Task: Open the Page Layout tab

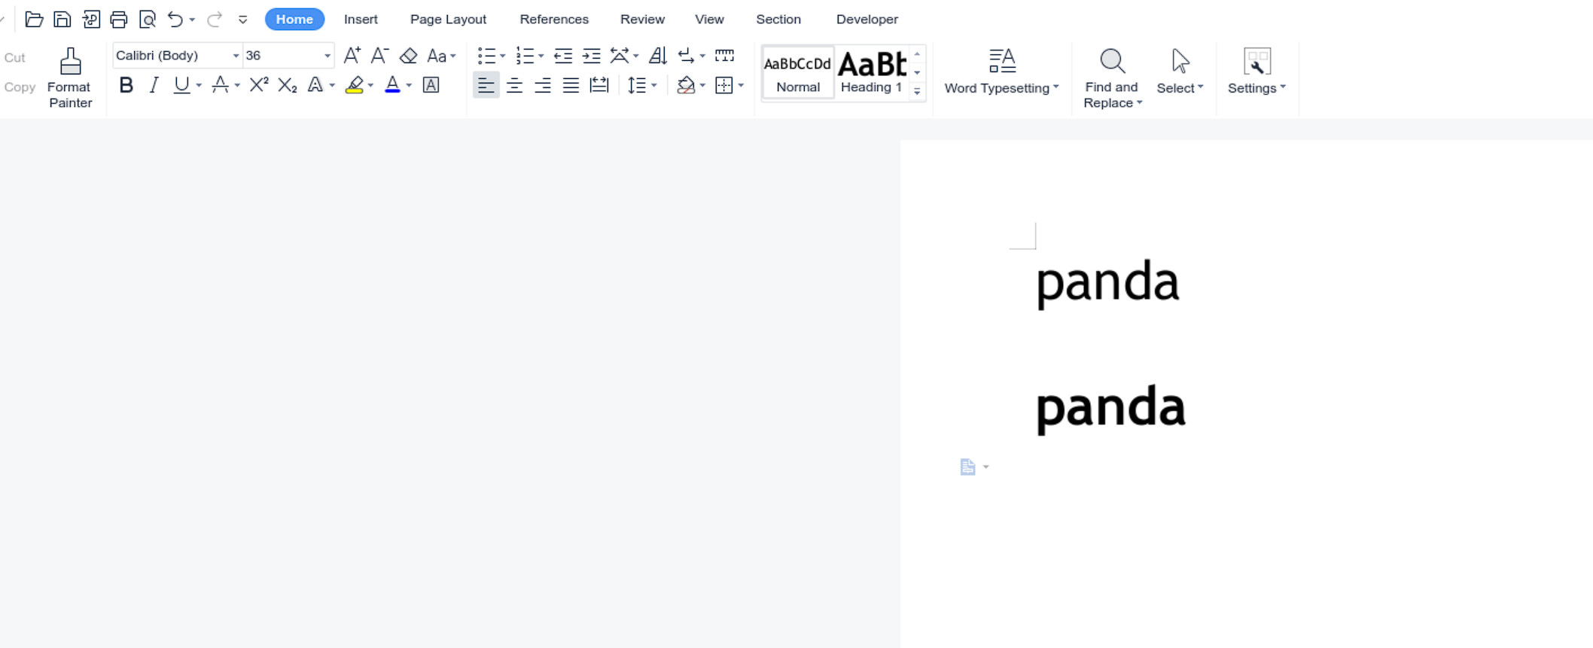Action: coord(448,20)
